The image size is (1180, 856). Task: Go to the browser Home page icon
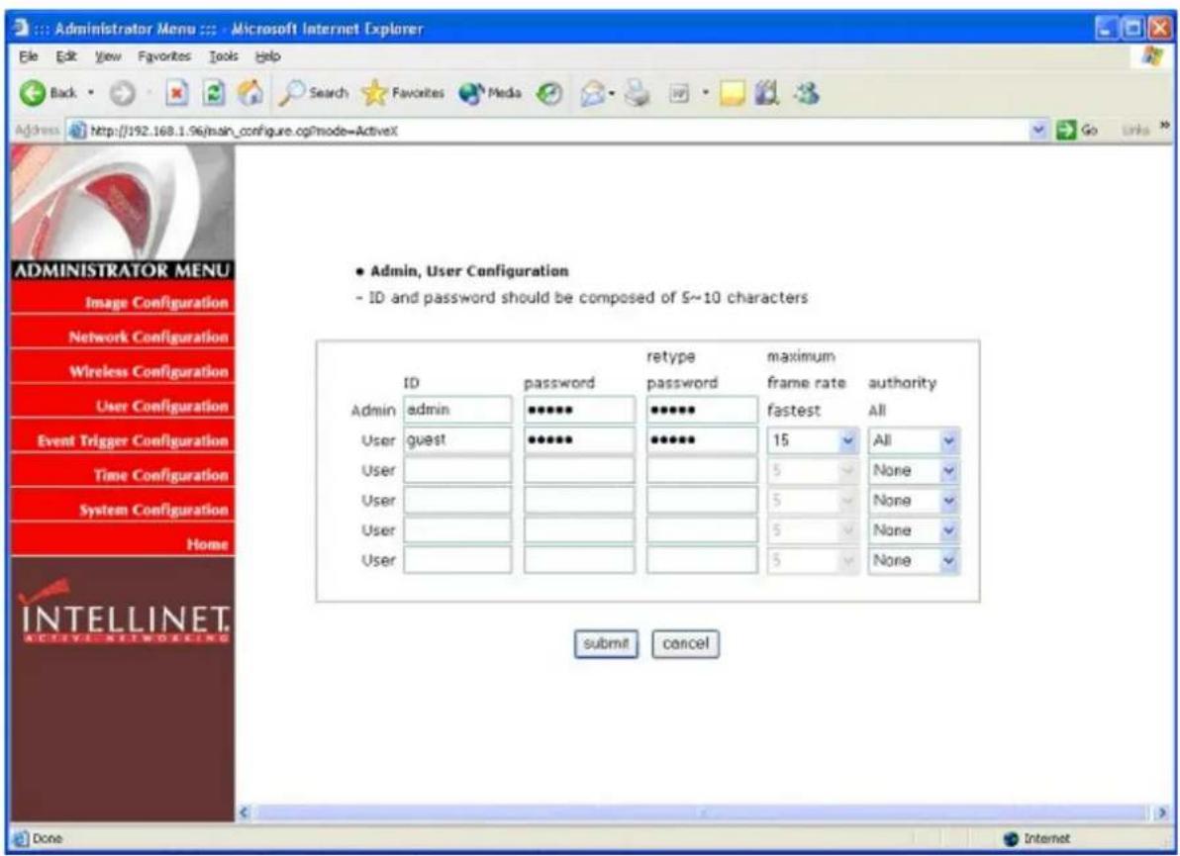[x=249, y=93]
